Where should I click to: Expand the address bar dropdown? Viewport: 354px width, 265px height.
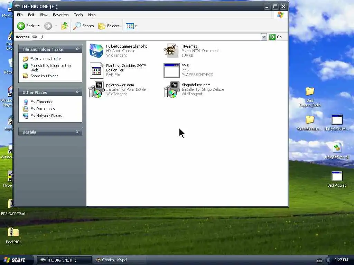(264, 37)
